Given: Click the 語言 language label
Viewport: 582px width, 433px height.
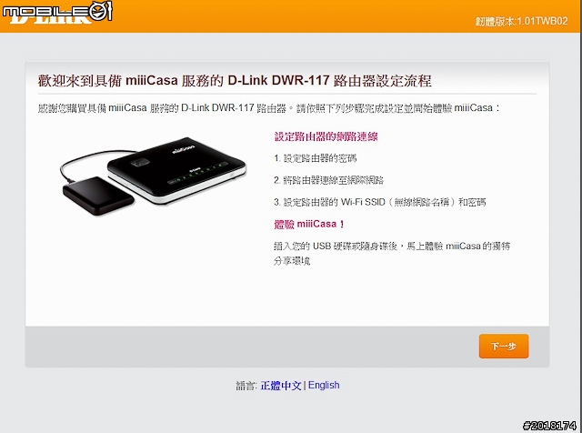Looking at the screenshot, I should pos(246,386).
